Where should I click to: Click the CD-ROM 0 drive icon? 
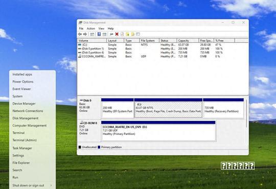pos(81,123)
